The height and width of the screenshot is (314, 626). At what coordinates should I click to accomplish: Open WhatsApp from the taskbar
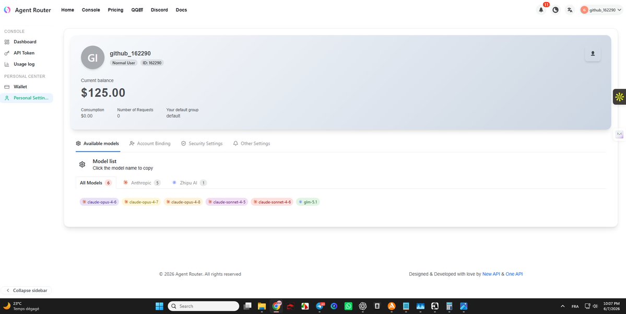[349, 306]
